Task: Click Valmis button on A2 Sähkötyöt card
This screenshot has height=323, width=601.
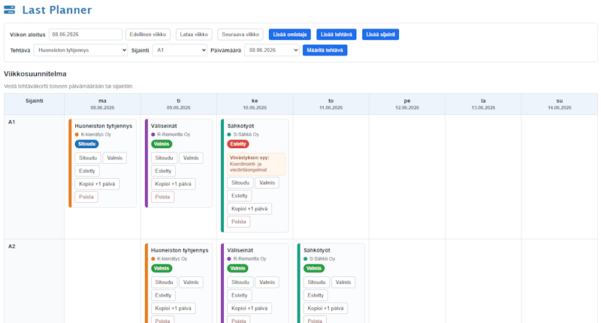Action: (343, 282)
